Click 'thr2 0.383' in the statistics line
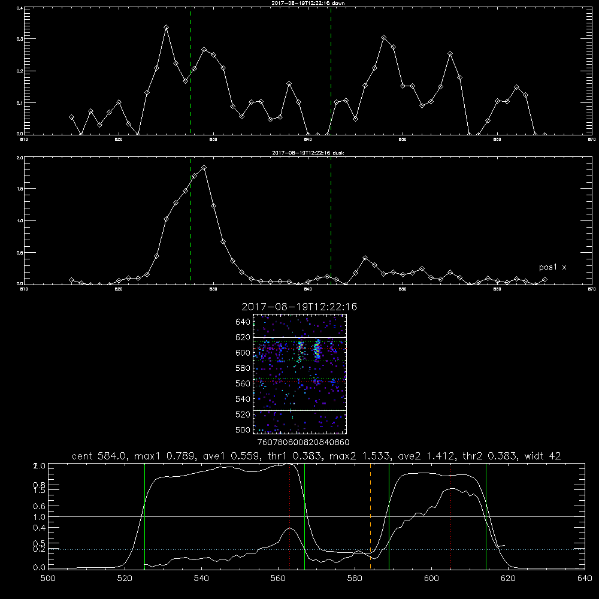599x599 pixels. [x=490, y=456]
